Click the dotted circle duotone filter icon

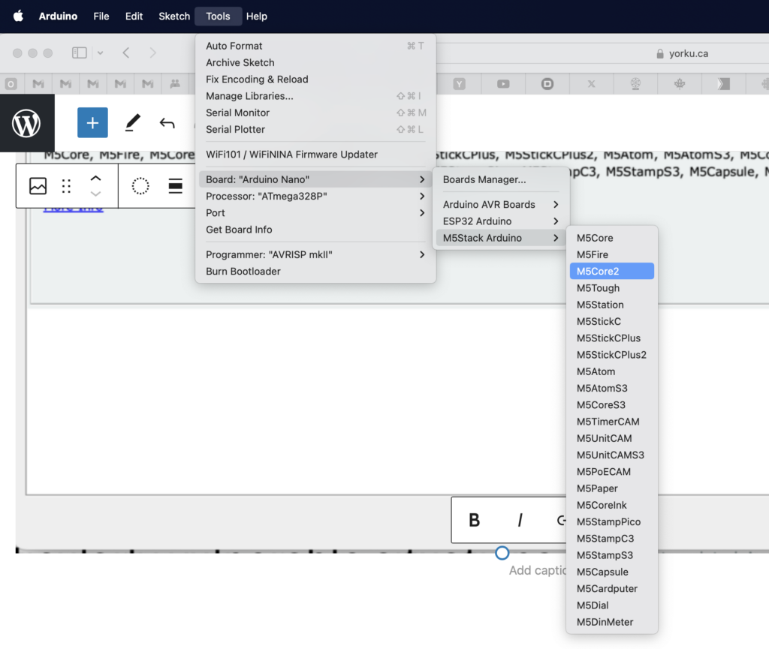[140, 186]
